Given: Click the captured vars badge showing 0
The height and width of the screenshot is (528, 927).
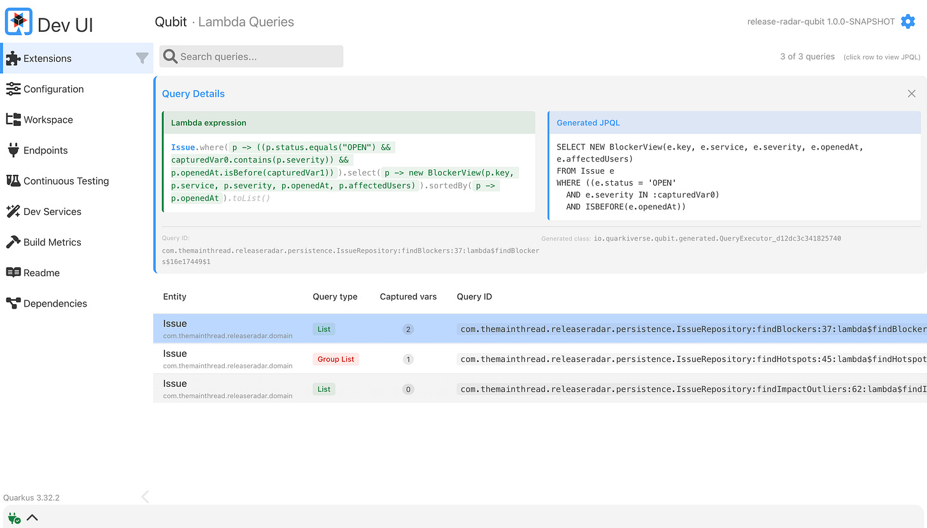Looking at the screenshot, I should coord(408,389).
